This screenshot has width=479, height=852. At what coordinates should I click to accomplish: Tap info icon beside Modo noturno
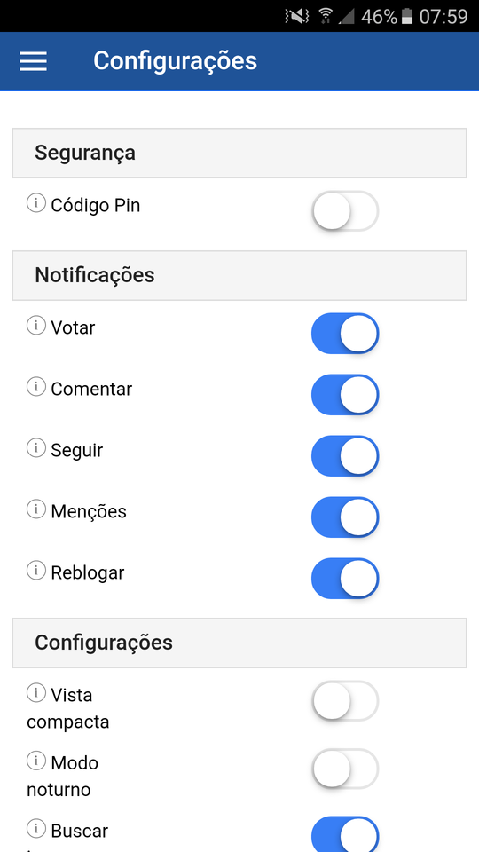point(36,761)
